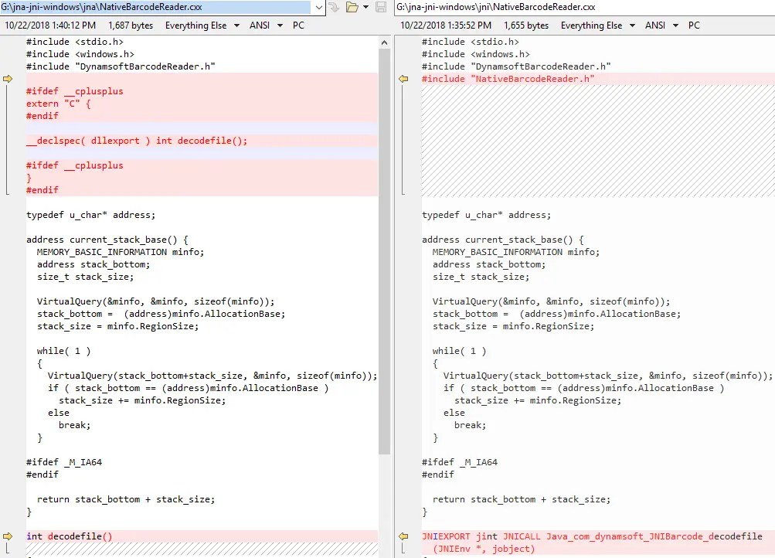The width and height of the screenshot is (775, 558).
Task: Open the PC line-ending dropdown on the left pane
Action: pyautogui.click(x=298, y=25)
